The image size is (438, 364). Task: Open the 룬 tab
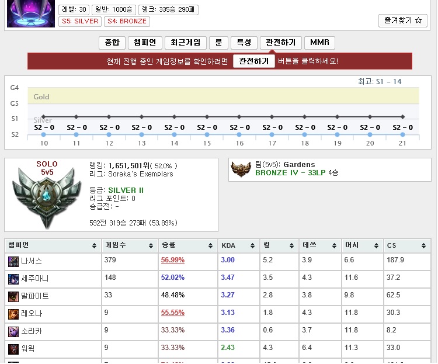pos(218,43)
